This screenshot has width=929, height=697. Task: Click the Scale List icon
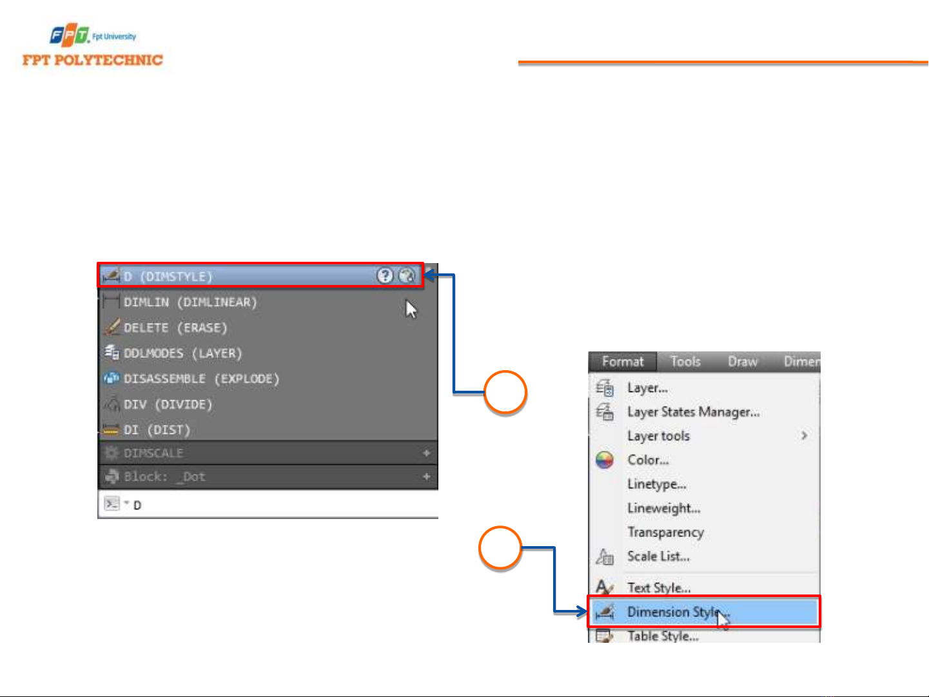pyautogui.click(x=605, y=556)
